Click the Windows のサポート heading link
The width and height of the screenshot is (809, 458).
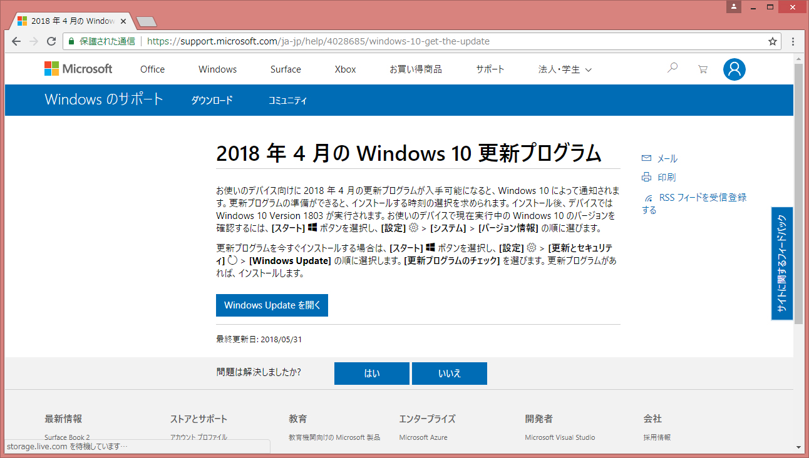[x=104, y=99]
